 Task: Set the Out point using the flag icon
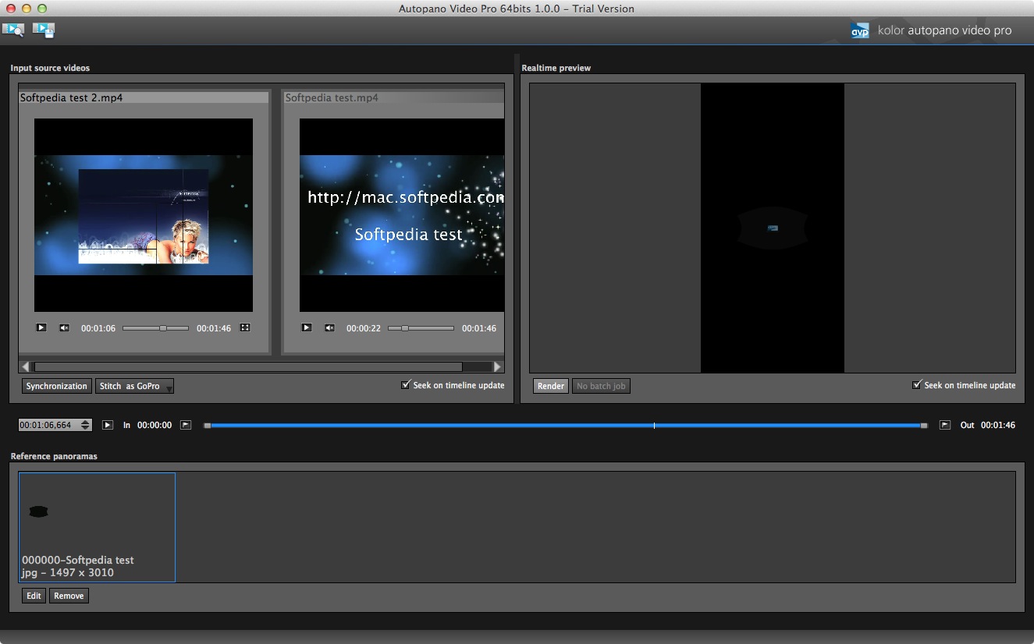click(x=945, y=425)
